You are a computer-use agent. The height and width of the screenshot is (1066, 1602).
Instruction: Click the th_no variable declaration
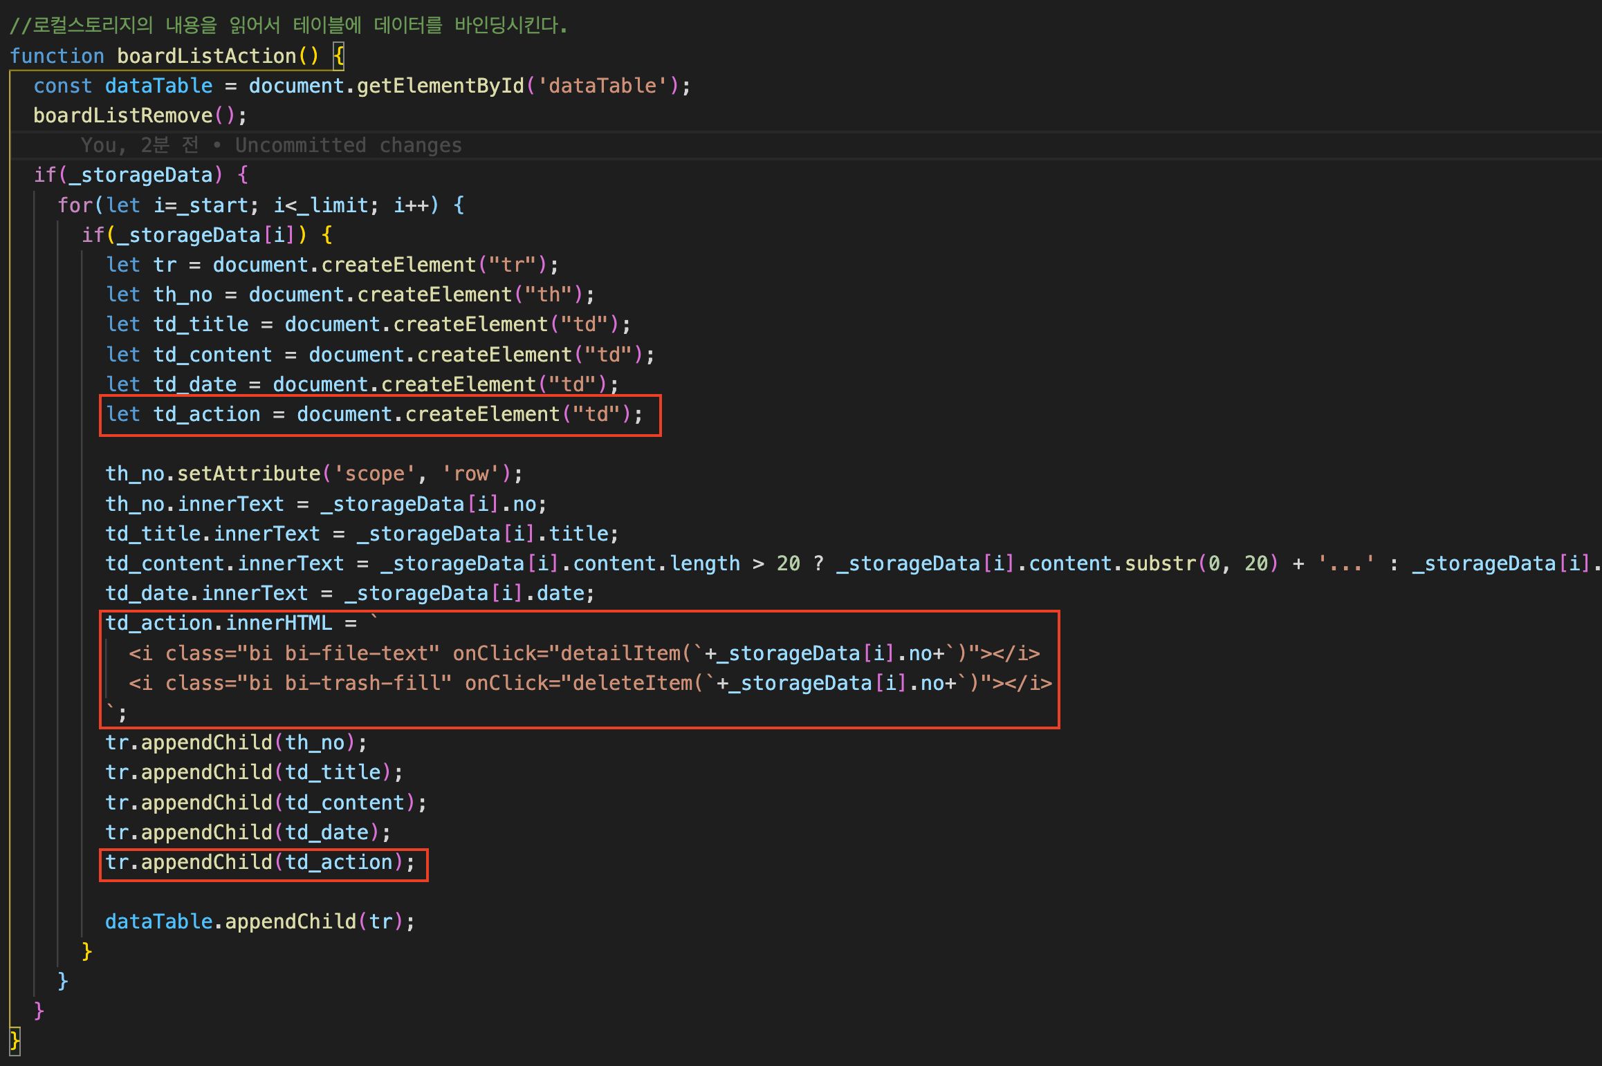[183, 294]
